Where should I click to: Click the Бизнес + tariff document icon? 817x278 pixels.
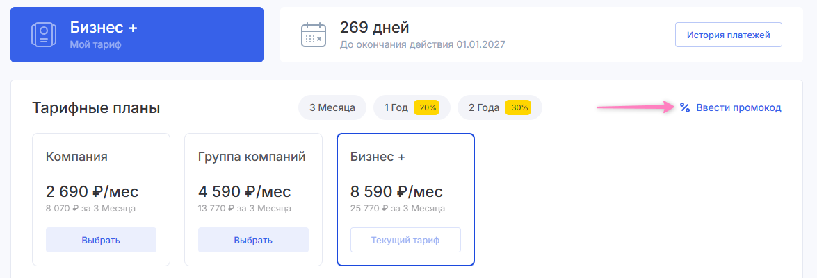pyautogui.click(x=44, y=35)
